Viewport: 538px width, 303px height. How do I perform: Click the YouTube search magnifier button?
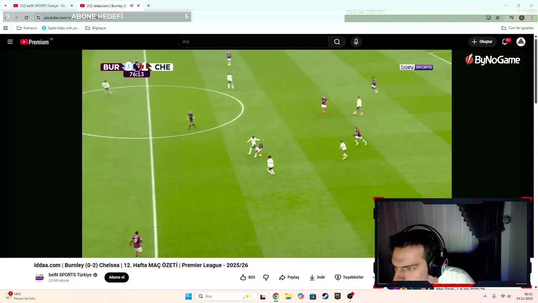337,42
